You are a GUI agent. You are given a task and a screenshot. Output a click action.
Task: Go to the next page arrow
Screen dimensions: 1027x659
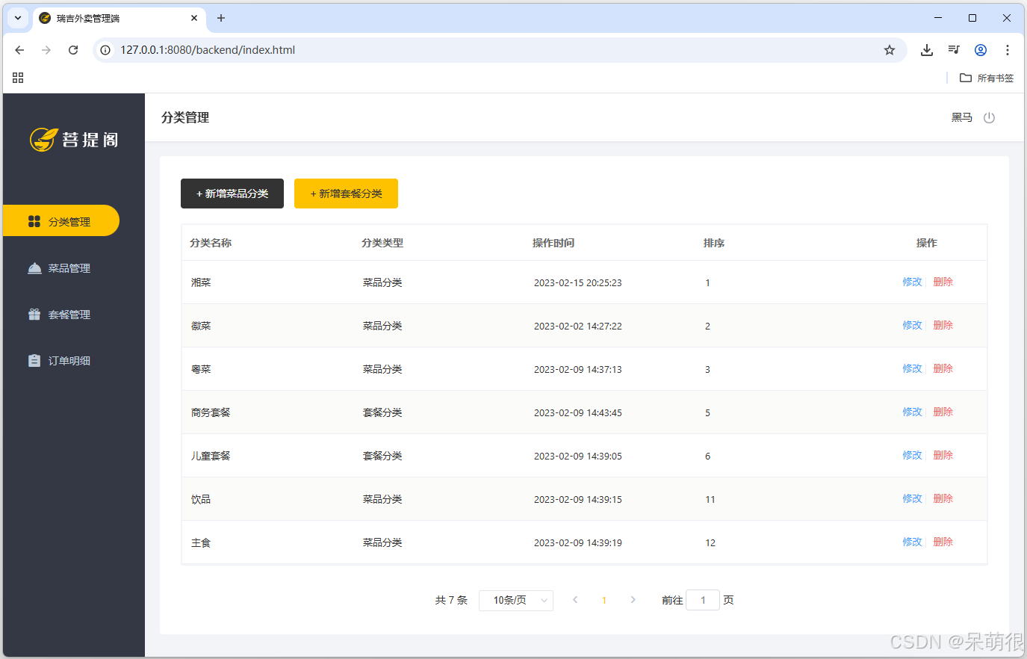coord(633,600)
